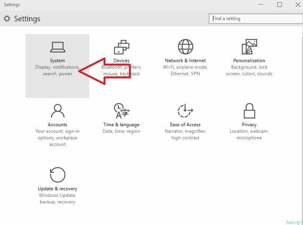Select the Devices label
Image resolution: width=303 pixels, height=225 pixels.
point(121,61)
